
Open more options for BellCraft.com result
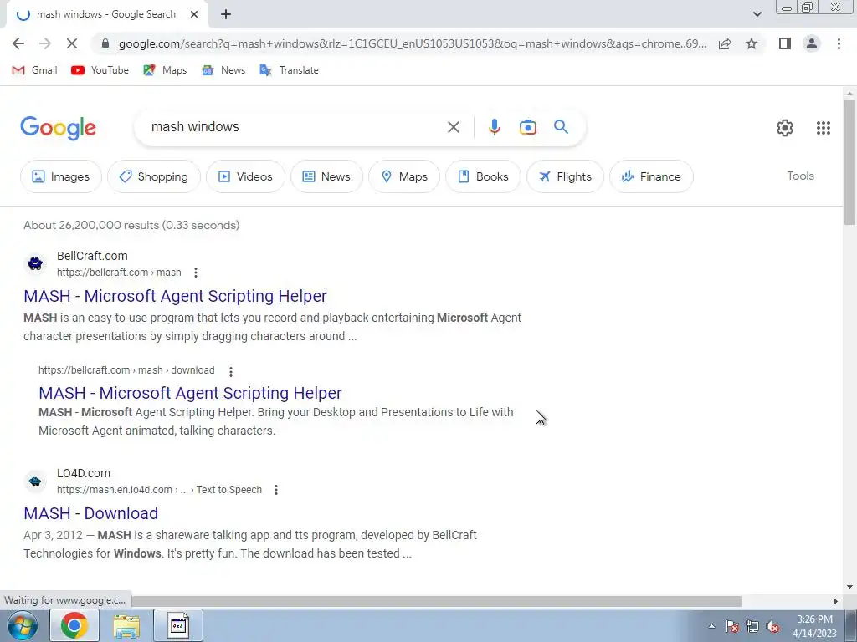click(x=196, y=273)
